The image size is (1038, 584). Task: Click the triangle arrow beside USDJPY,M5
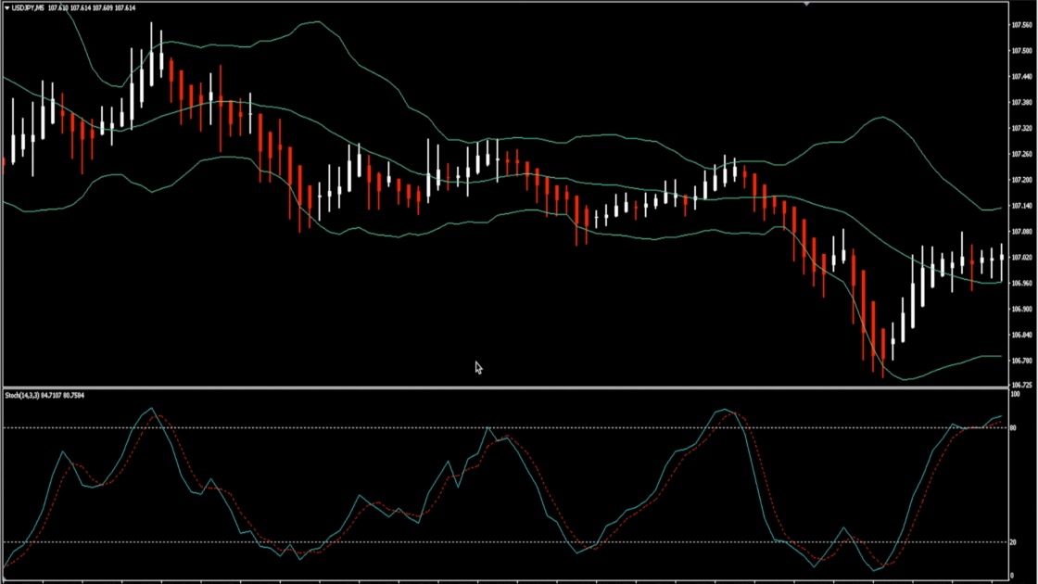point(7,8)
